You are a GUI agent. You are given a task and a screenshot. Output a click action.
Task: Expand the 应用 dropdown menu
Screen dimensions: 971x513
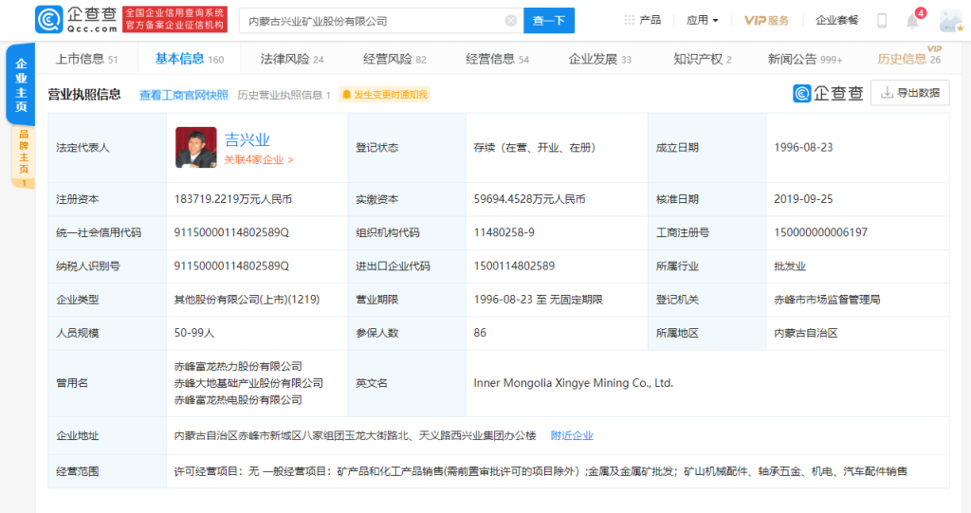click(703, 20)
